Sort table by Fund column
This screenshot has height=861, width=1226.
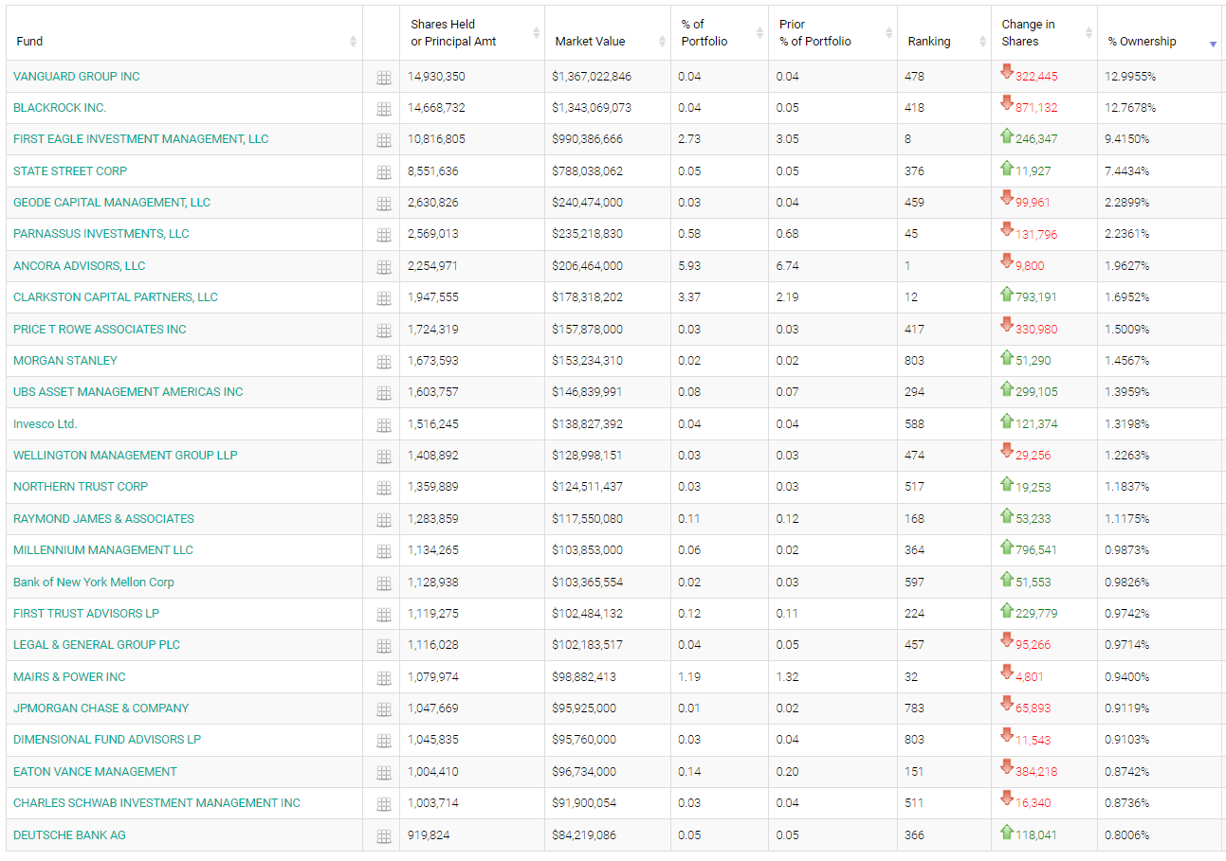click(x=184, y=33)
